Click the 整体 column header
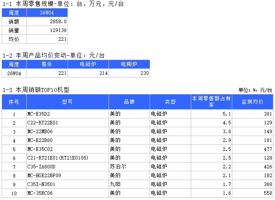The height and width of the screenshot is (200, 275). [47, 64]
